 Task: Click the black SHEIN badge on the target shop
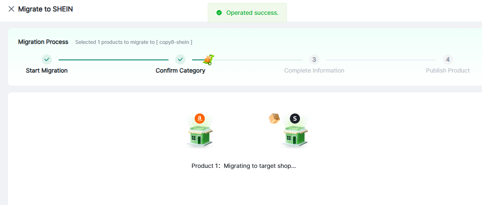point(295,119)
